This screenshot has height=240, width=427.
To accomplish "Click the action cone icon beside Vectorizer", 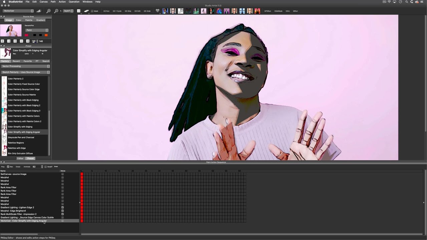I will coord(39,11).
